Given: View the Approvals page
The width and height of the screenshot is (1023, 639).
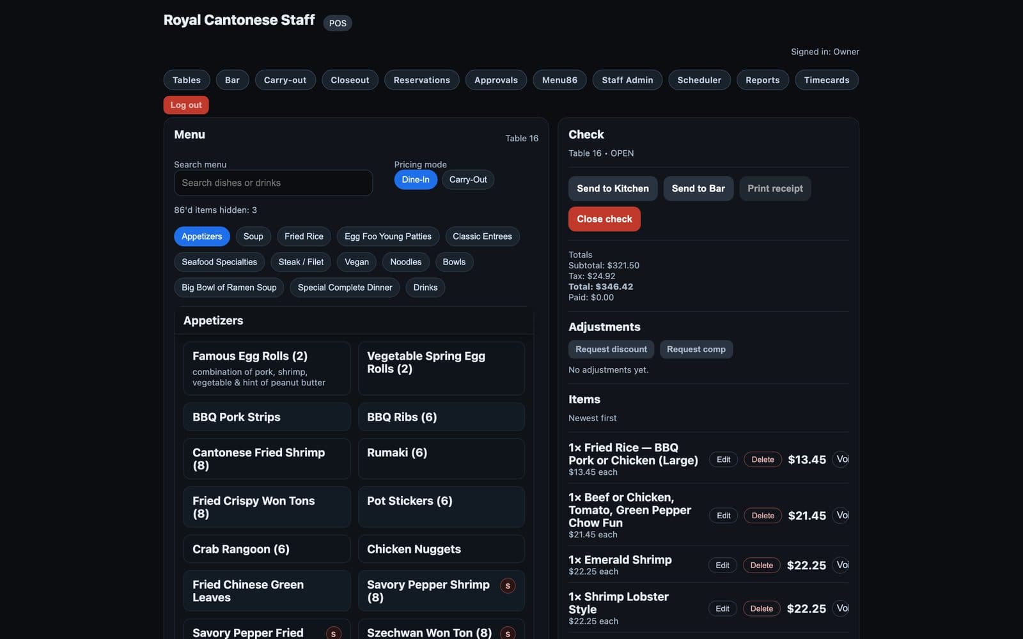Looking at the screenshot, I should coord(496,80).
